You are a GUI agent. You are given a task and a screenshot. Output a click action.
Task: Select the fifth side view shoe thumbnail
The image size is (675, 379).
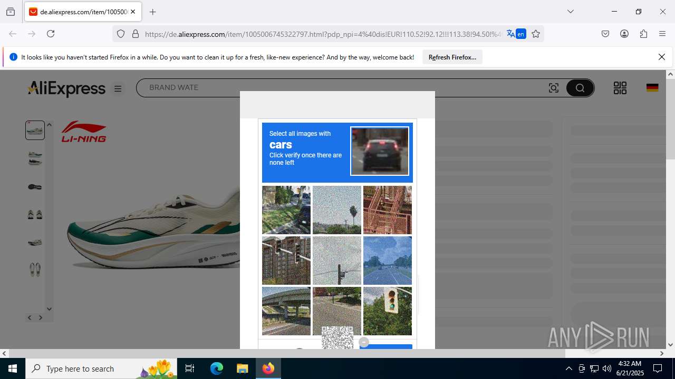pos(35,242)
